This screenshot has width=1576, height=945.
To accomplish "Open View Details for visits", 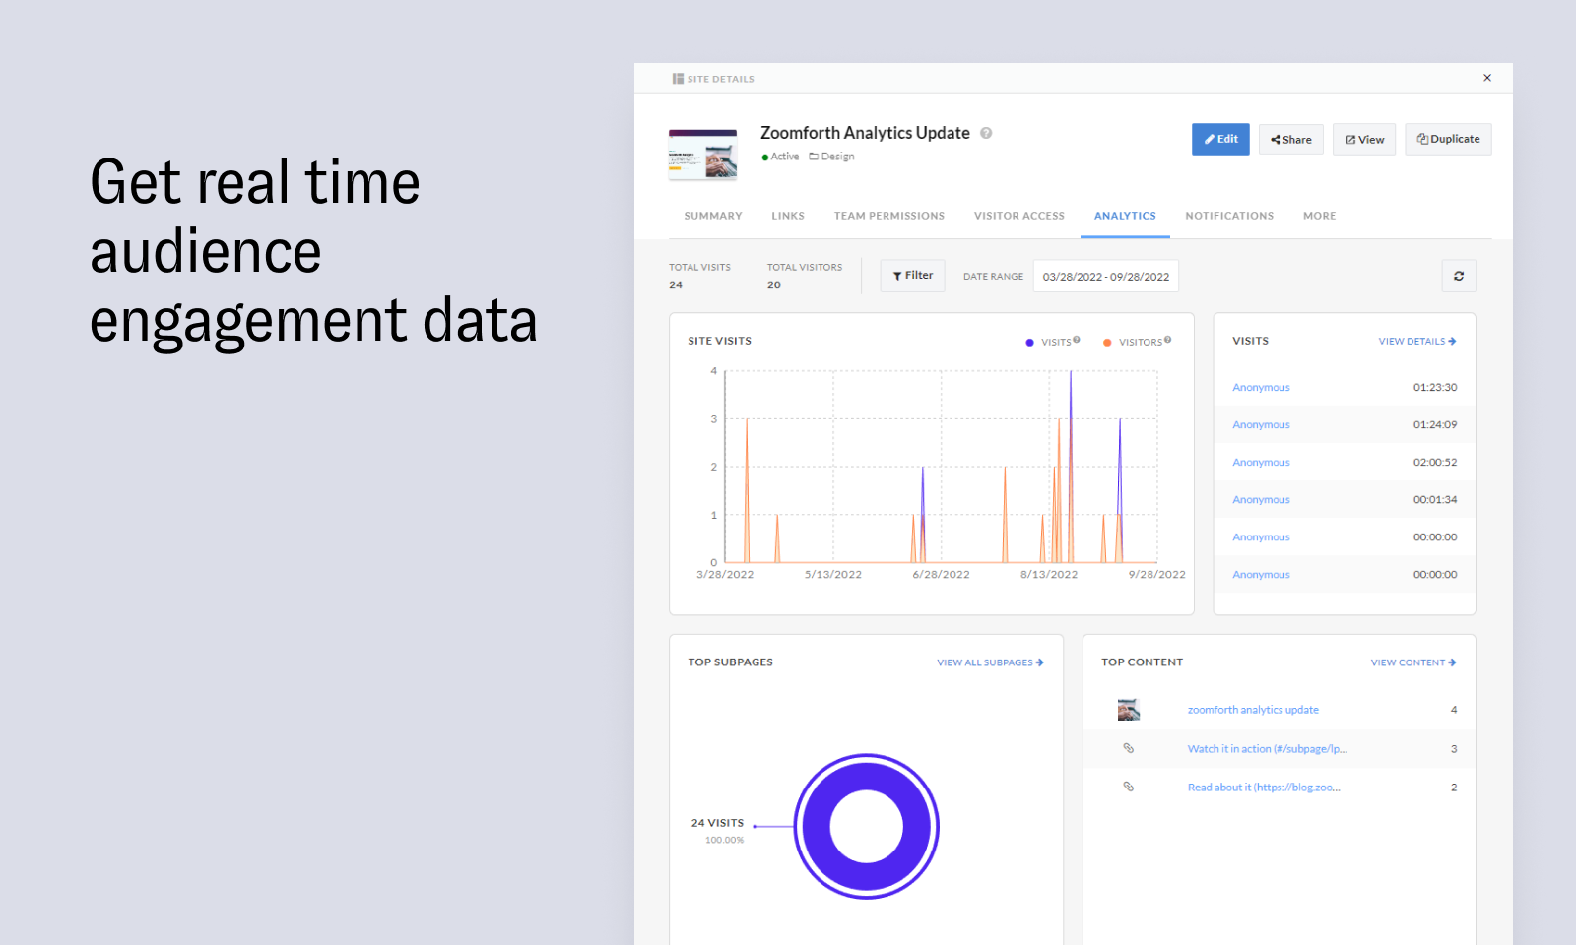I will (x=1417, y=342).
